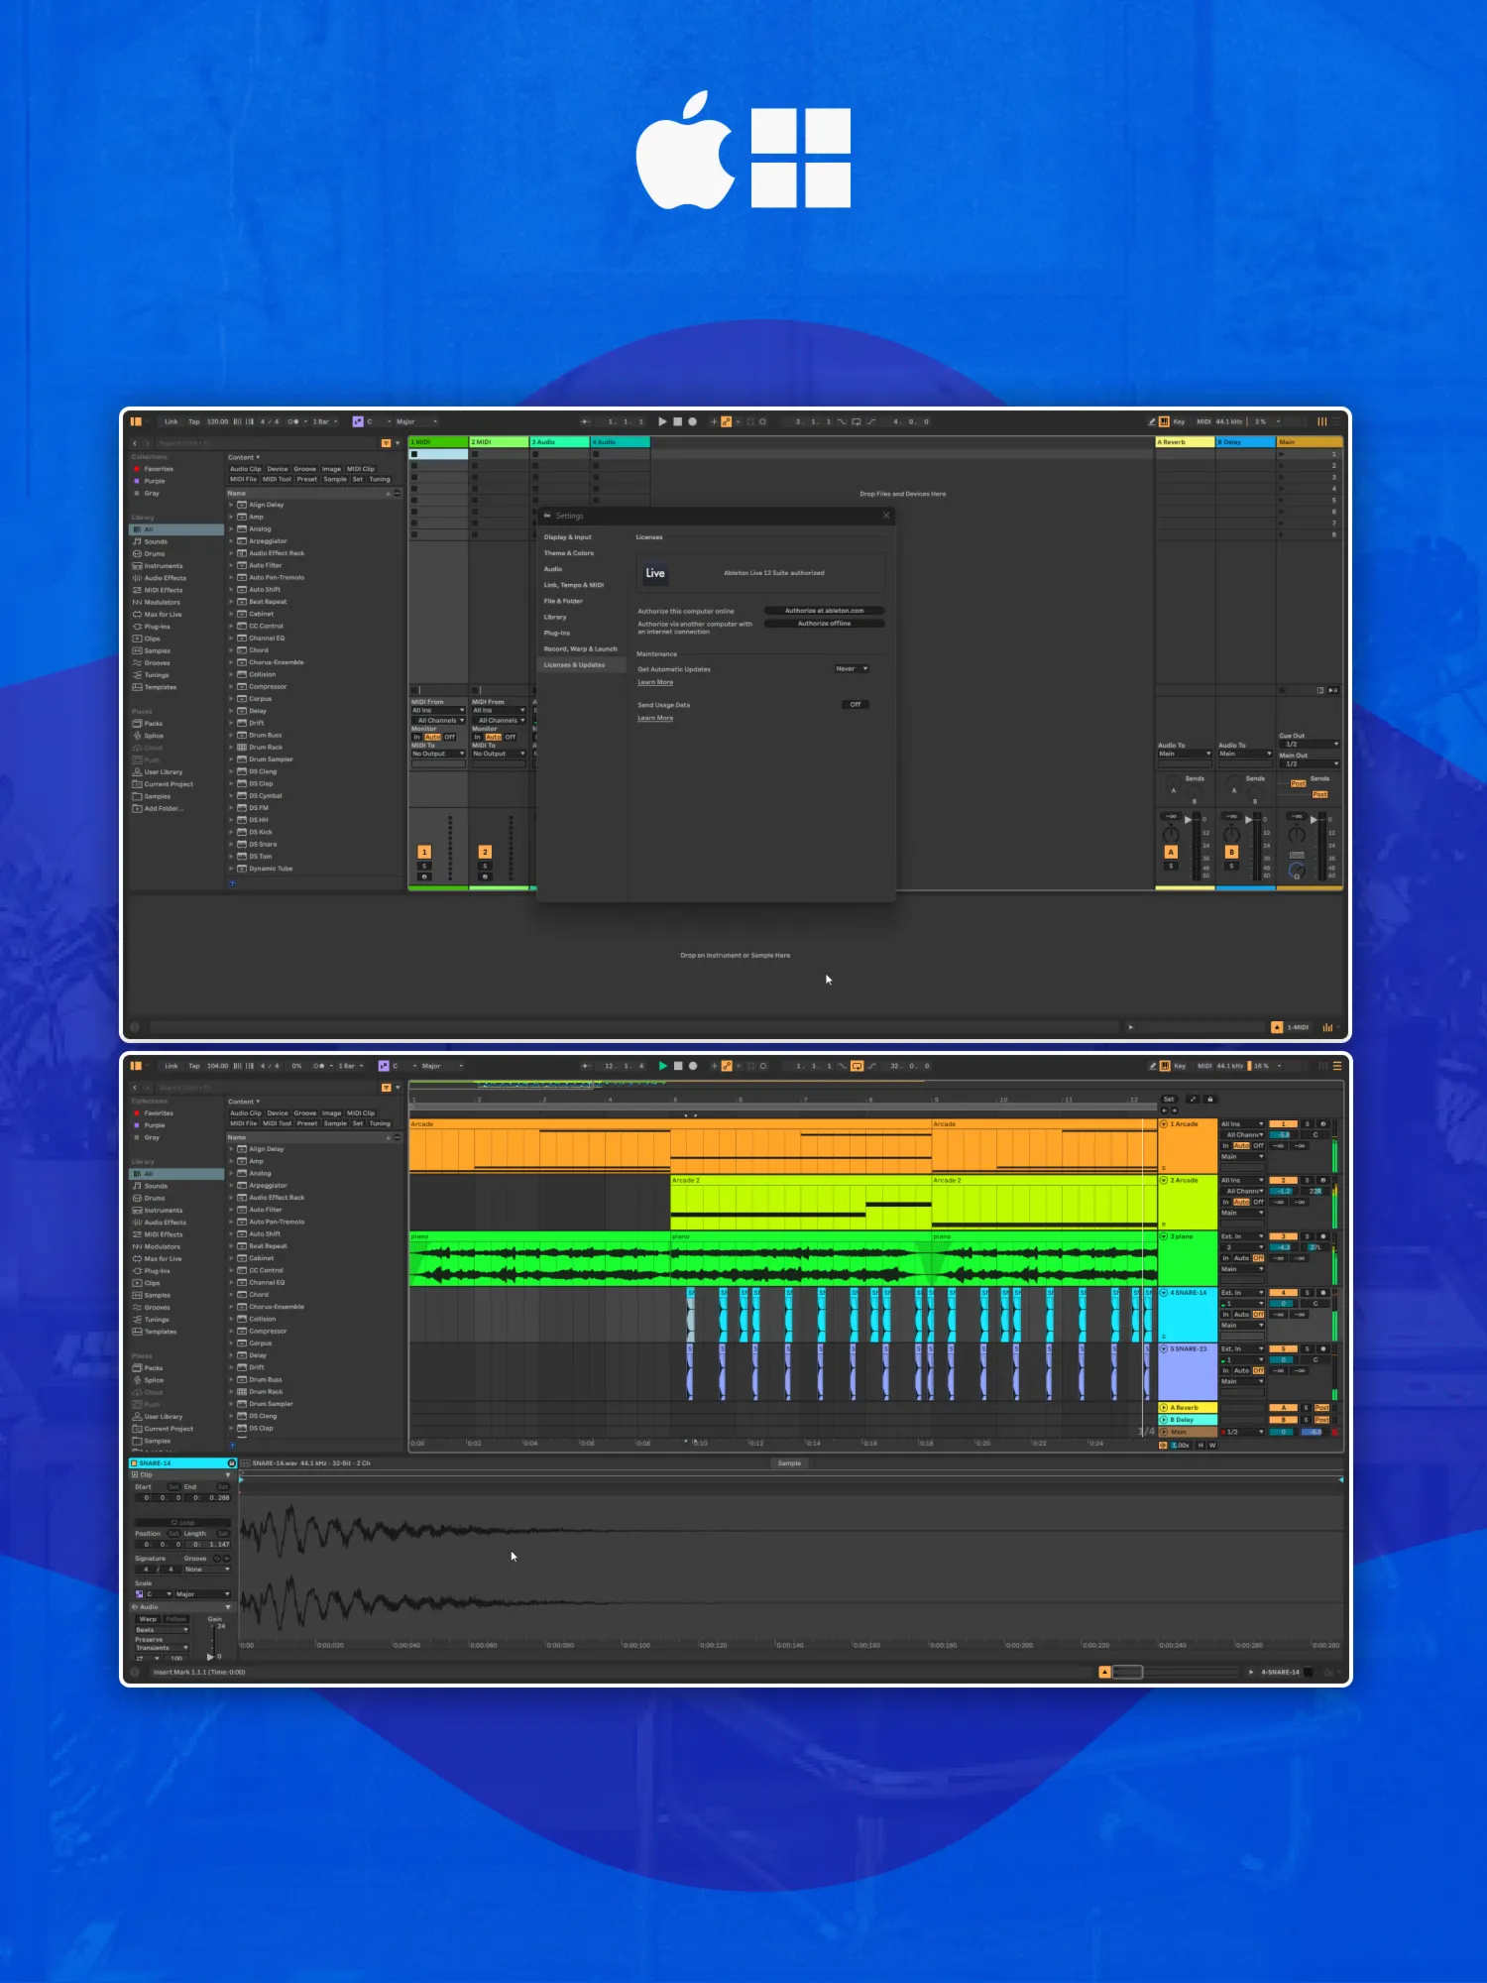Open the Theme & Colors settings tab
Screen dimensions: 1487x1983
(x=569, y=553)
